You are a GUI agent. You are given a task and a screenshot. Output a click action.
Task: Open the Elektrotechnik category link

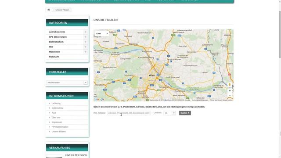coord(56,42)
